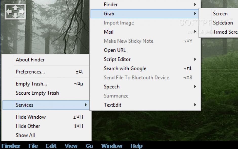Open the Window menu

[x=112, y=146]
